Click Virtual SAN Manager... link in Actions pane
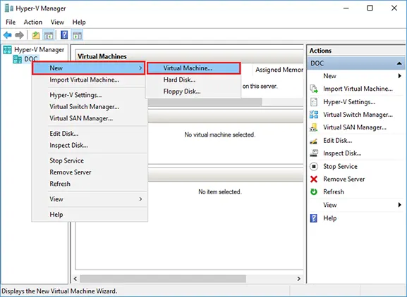The width and height of the screenshot is (407, 297). pos(355,127)
